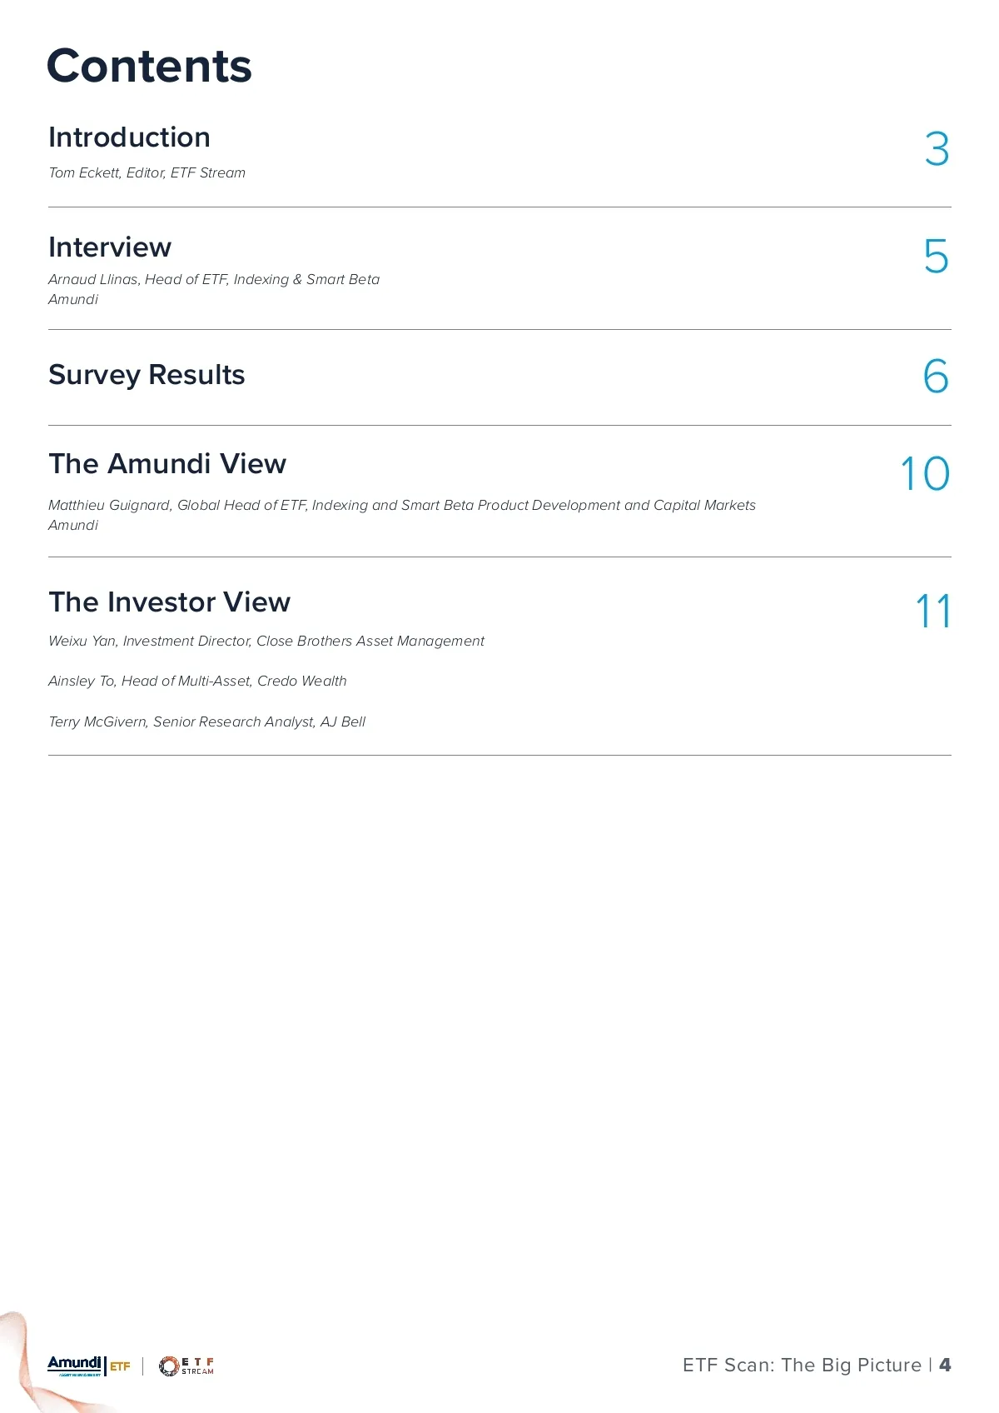Open the Introduction contents entry
This screenshot has width=999, height=1413.
[x=129, y=137]
